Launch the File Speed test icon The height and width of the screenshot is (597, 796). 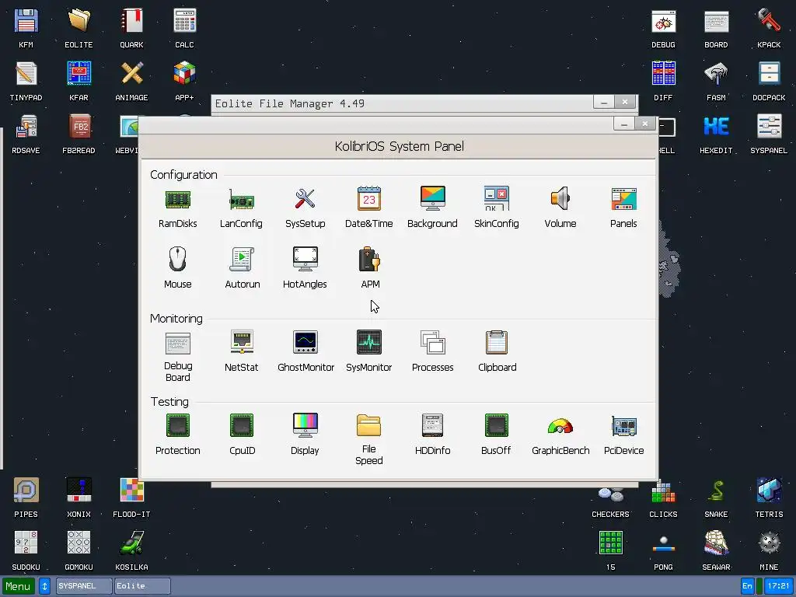click(369, 425)
